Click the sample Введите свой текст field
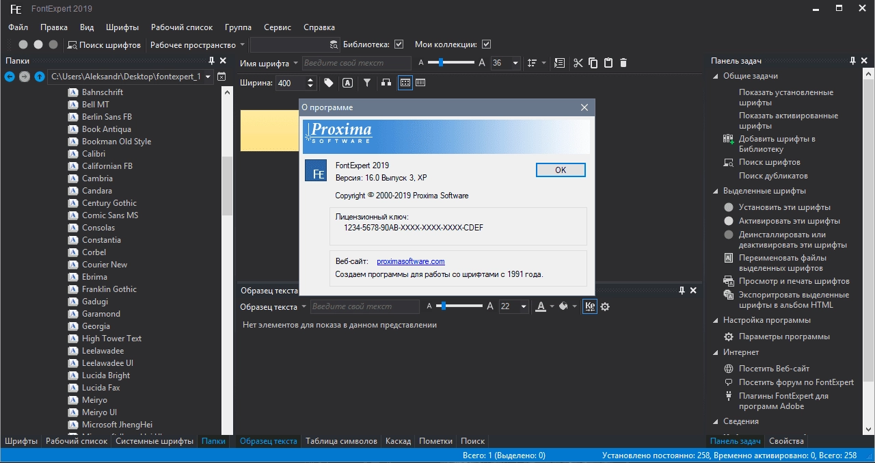 coord(365,306)
